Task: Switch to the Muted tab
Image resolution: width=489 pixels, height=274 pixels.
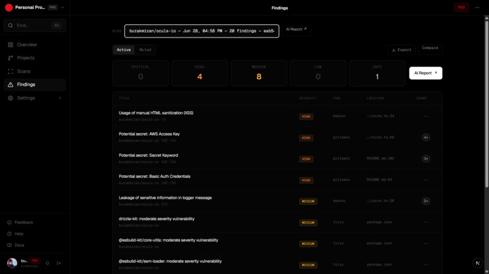Action: [x=145, y=50]
